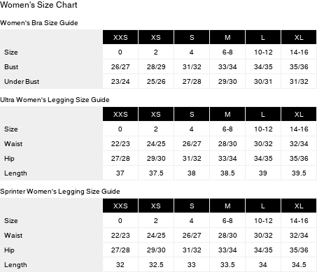
Task: Select the Under Bust row label
Action: click(22, 82)
